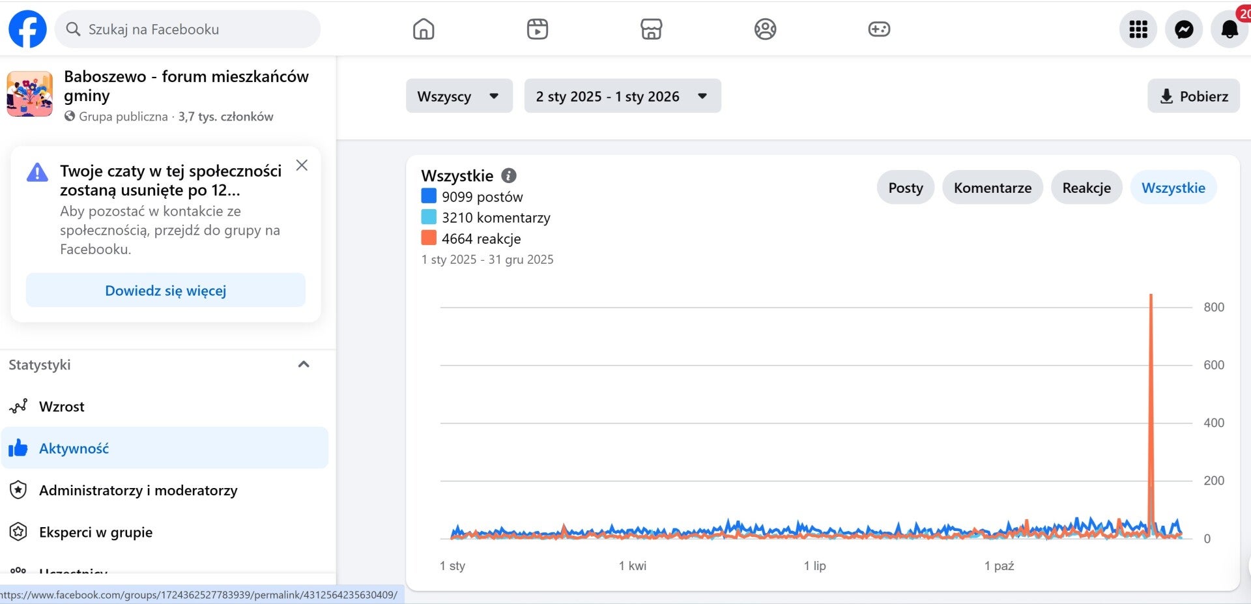
Task: Open the Marketplace icon
Action: (651, 29)
